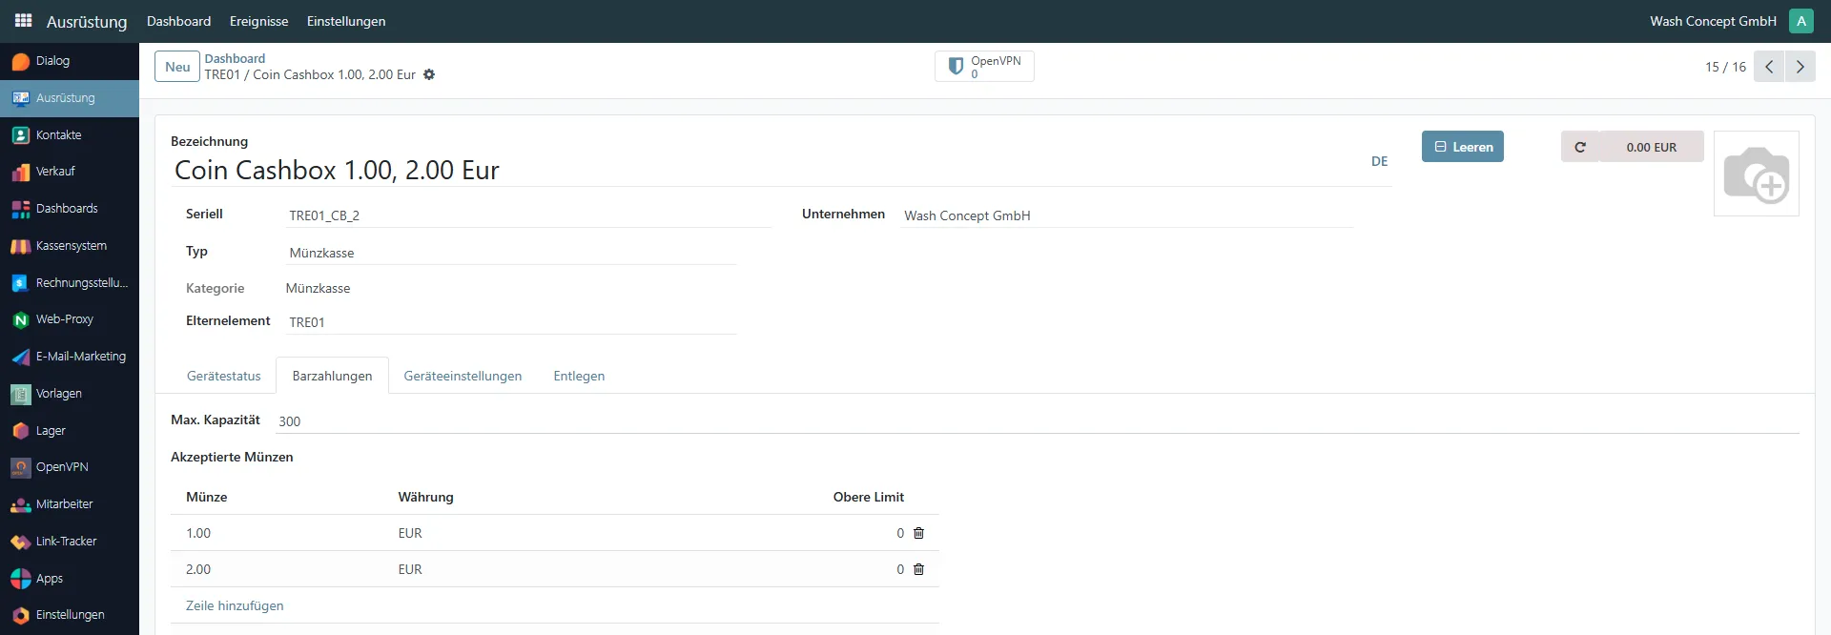1831x635 pixels.
Task: Delete the 2.00 EUR coin row
Action: pos(918,569)
